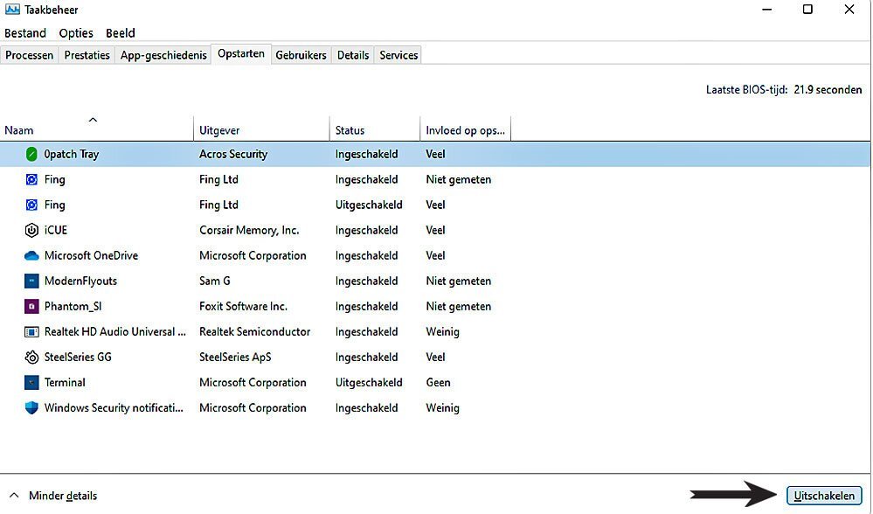Sort by the Uitgever column header
The image size is (873, 514).
coord(261,129)
